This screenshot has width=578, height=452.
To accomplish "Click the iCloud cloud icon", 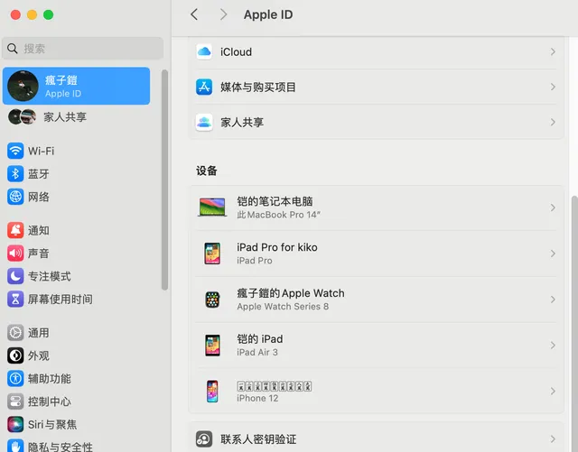I will coord(204,52).
